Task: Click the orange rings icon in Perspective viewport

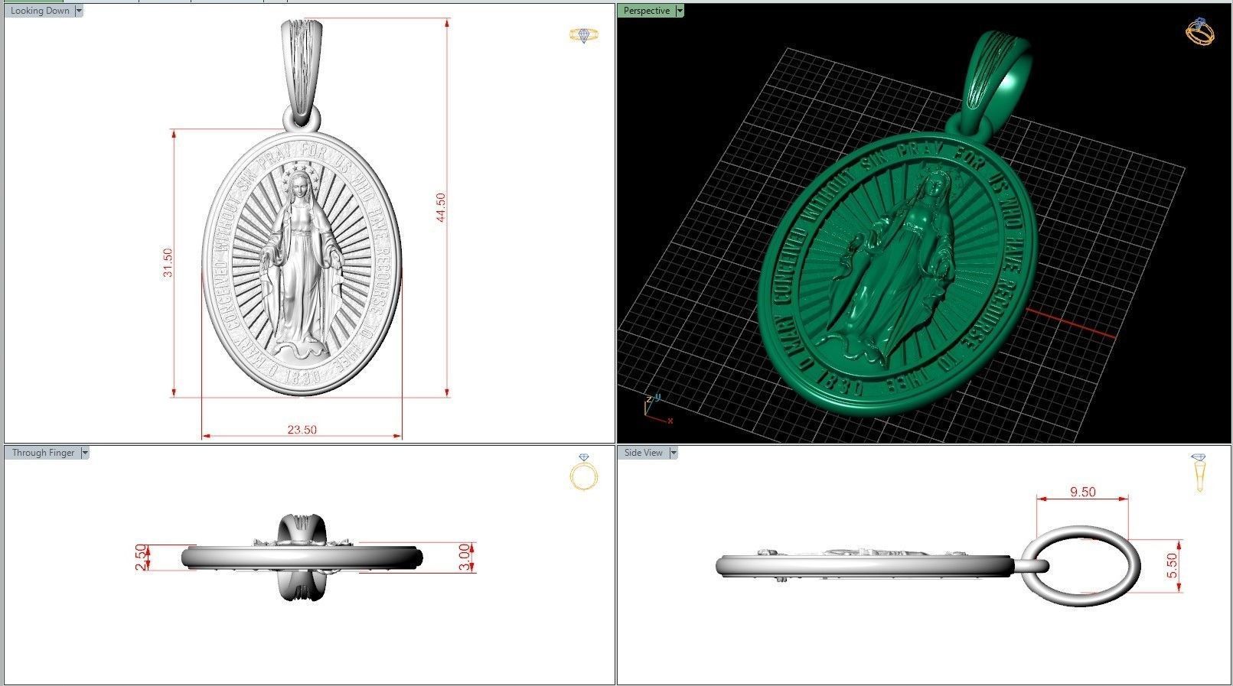Action: [x=1199, y=31]
